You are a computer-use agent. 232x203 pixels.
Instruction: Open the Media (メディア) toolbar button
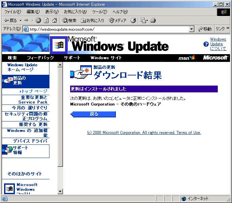pos(118,20)
